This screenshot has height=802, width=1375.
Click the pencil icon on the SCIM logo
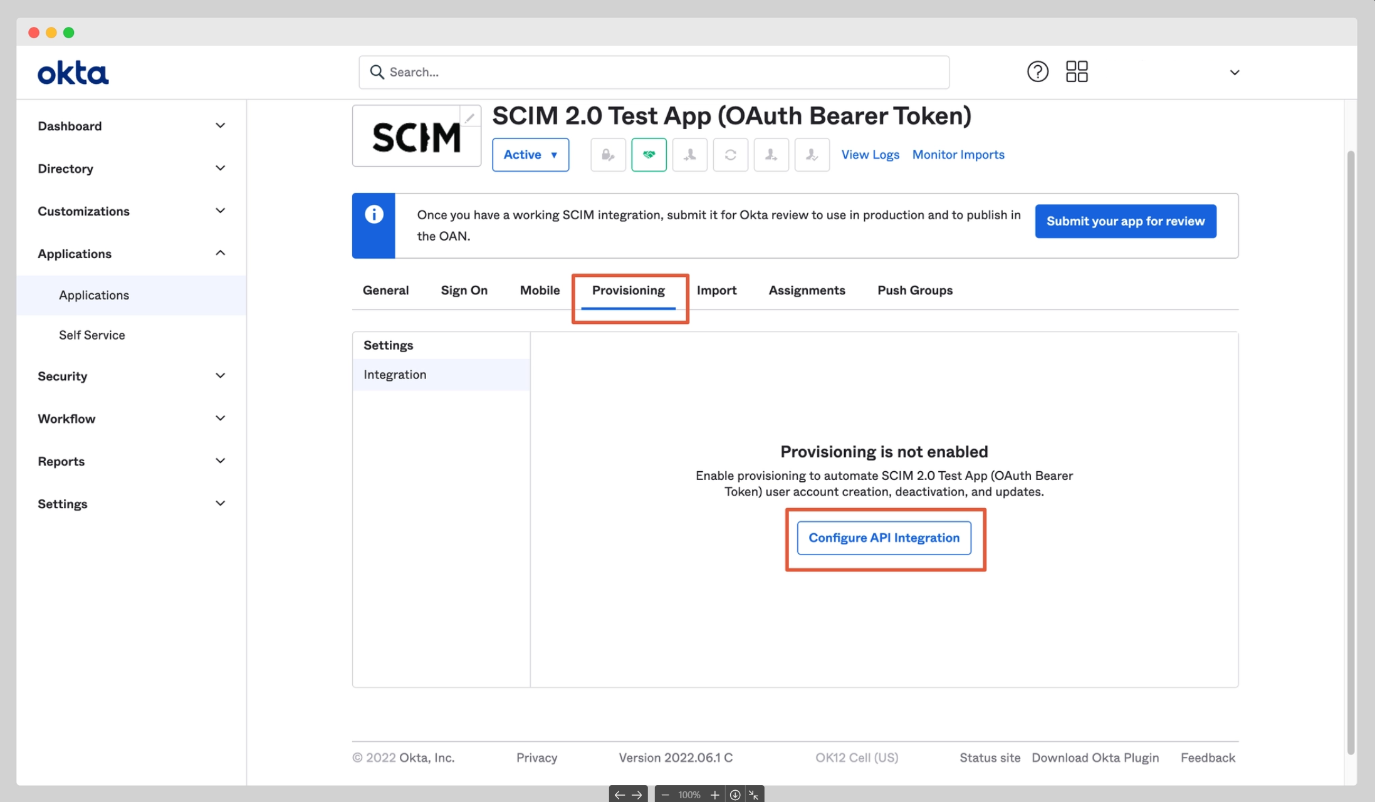pyautogui.click(x=469, y=117)
